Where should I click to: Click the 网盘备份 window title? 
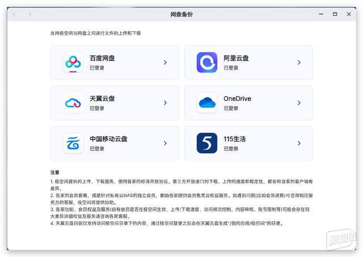181,14
